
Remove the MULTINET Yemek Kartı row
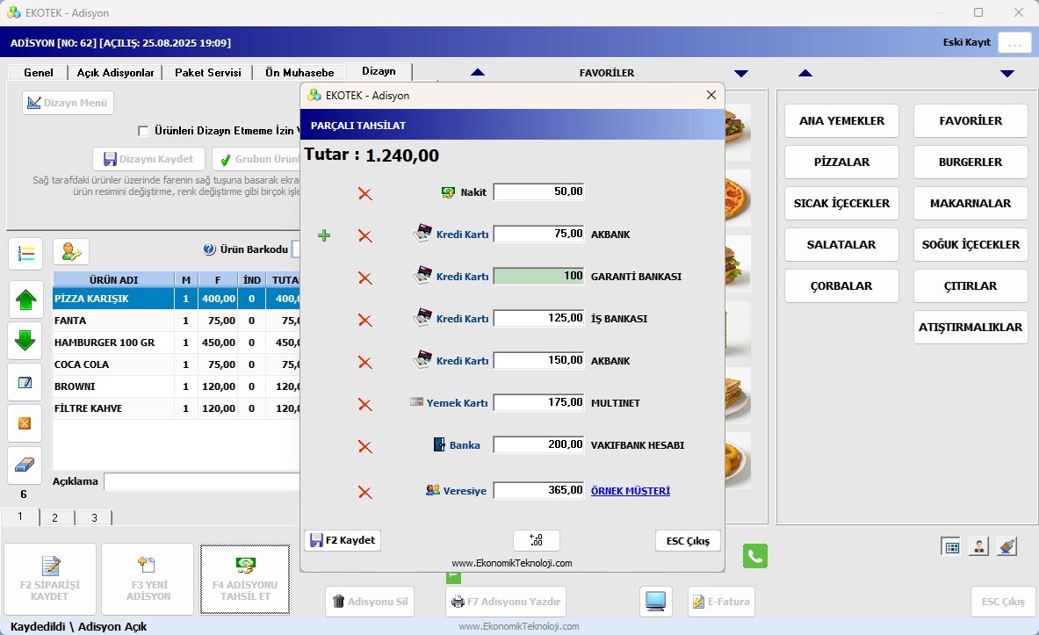tap(364, 404)
